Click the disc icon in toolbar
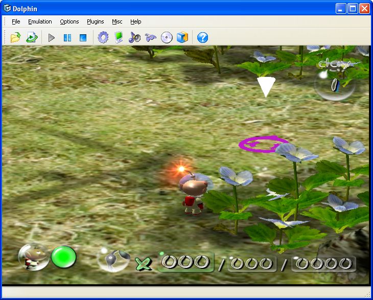373x300 pixels. tap(167, 38)
